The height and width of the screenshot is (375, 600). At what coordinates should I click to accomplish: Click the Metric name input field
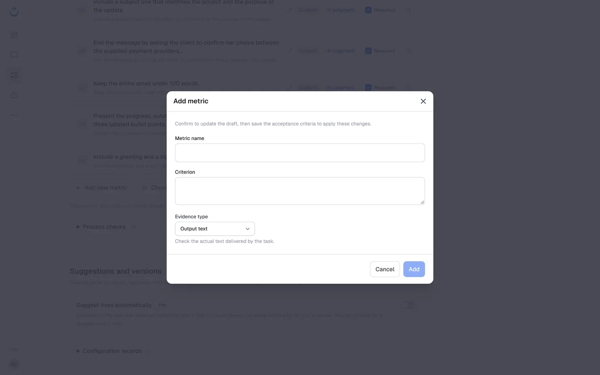pyautogui.click(x=300, y=152)
